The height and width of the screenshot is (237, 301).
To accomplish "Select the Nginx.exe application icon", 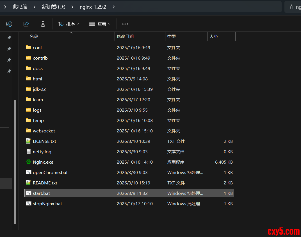I will [x=28, y=162].
